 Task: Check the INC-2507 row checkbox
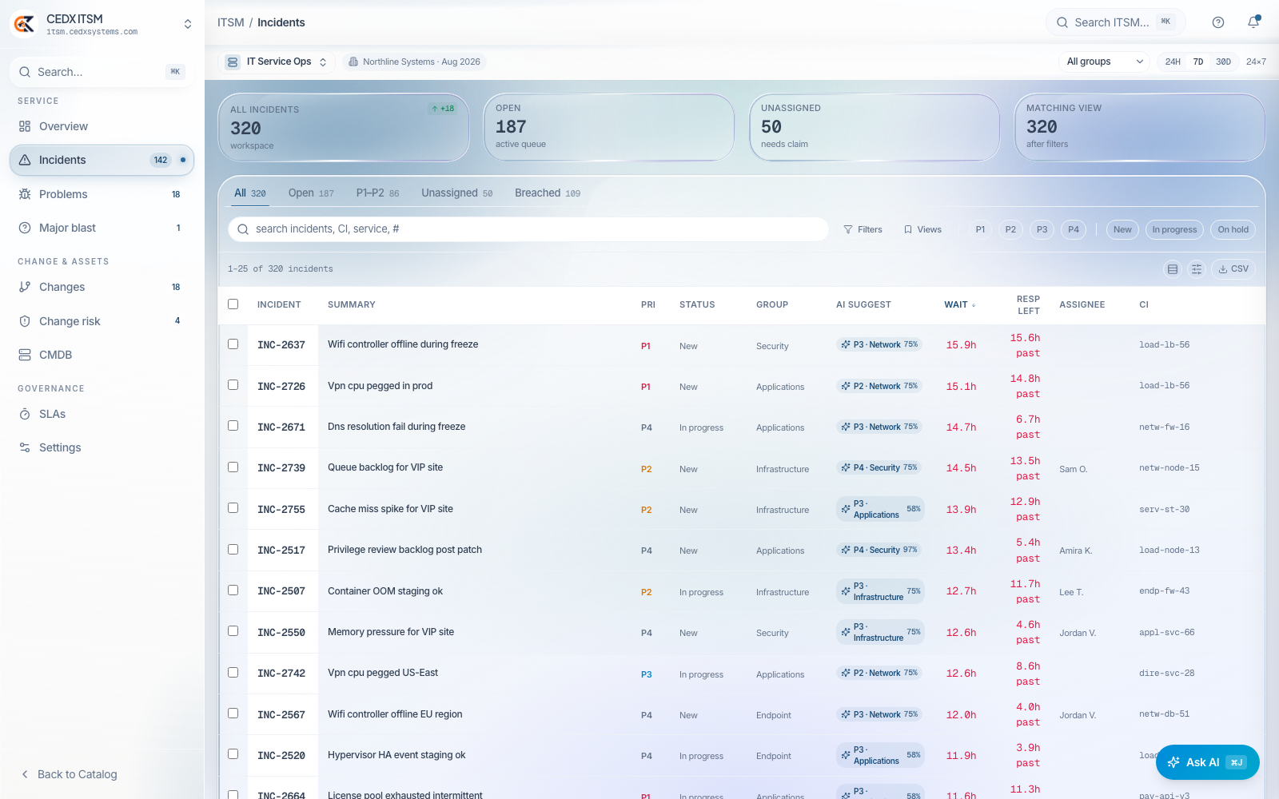(233, 590)
